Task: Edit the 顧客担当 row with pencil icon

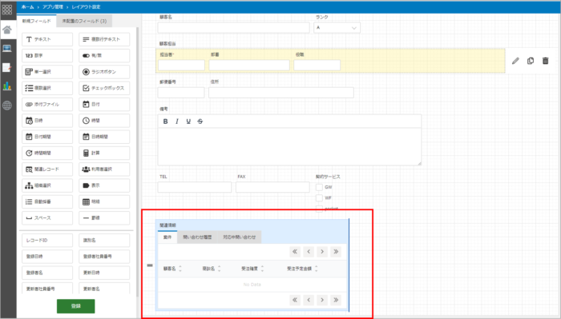Action: point(515,61)
